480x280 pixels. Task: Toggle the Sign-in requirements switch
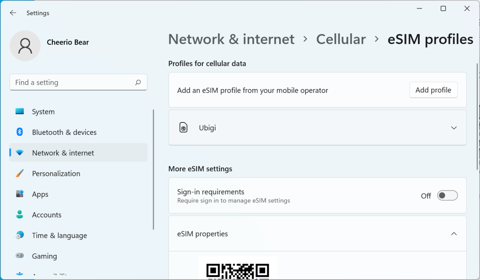point(447,195)
